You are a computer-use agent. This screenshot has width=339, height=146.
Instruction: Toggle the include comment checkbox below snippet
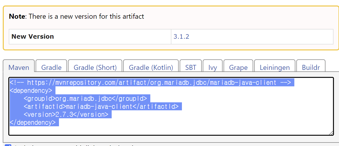coord(8,145)
